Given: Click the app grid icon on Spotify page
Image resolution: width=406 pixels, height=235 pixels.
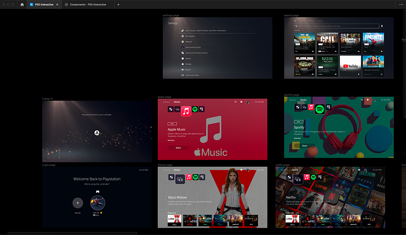Looking at the screenshot, I should (x=329, y=107).
